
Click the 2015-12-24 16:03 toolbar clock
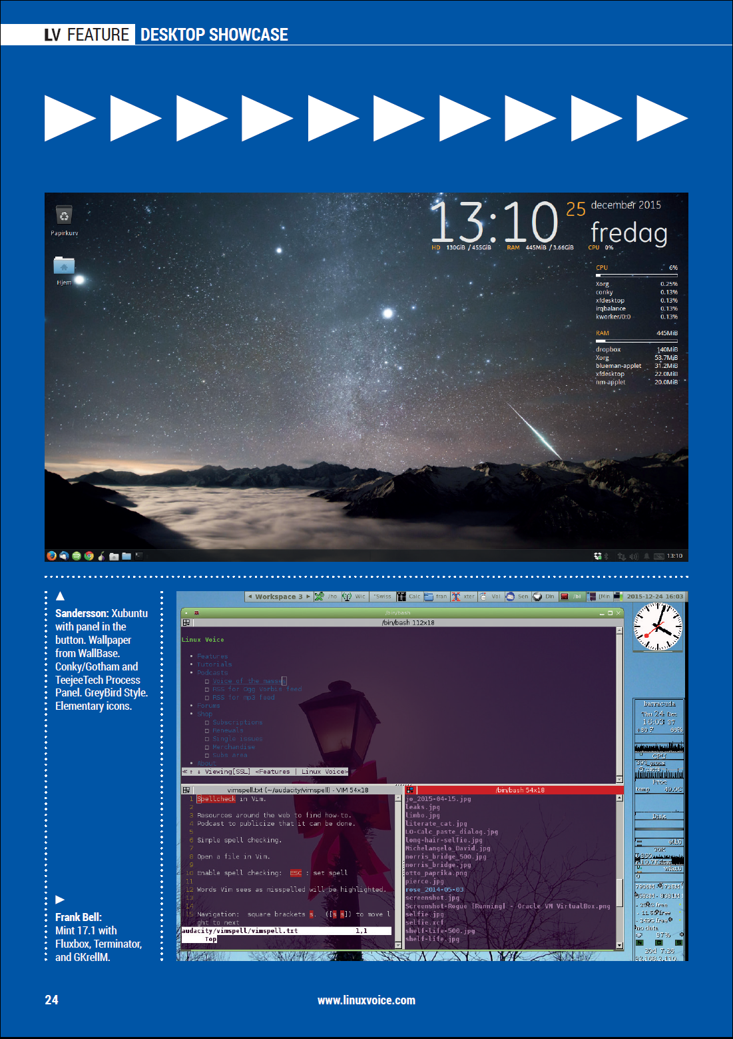click(x=654, y=596)
